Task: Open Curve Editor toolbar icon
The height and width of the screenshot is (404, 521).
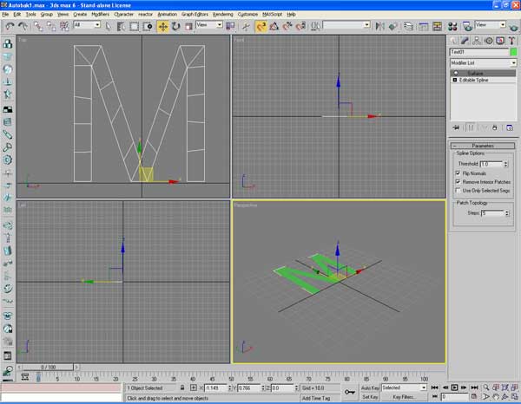Action: pos(424,26)
